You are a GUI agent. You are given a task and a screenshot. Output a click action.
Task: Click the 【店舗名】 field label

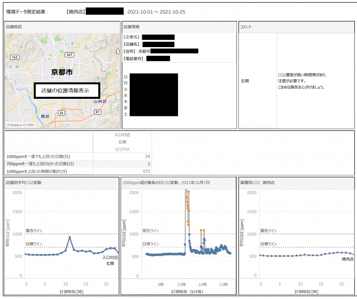132,44
